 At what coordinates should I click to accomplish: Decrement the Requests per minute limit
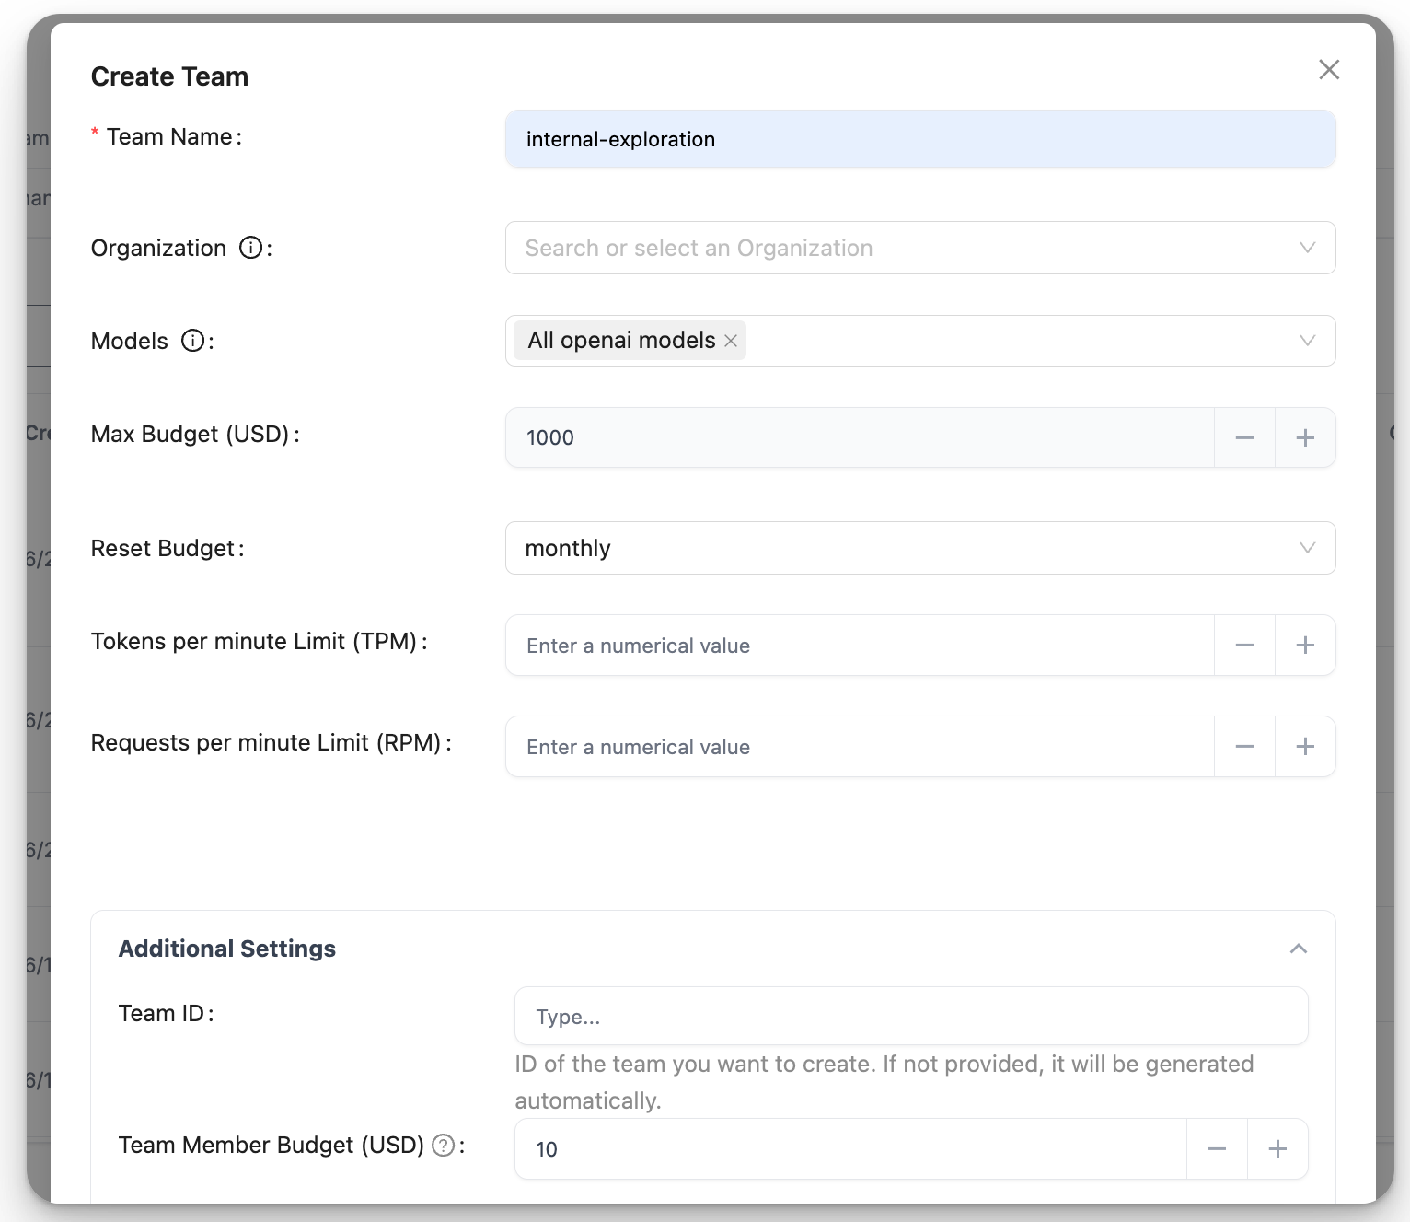1244,747
